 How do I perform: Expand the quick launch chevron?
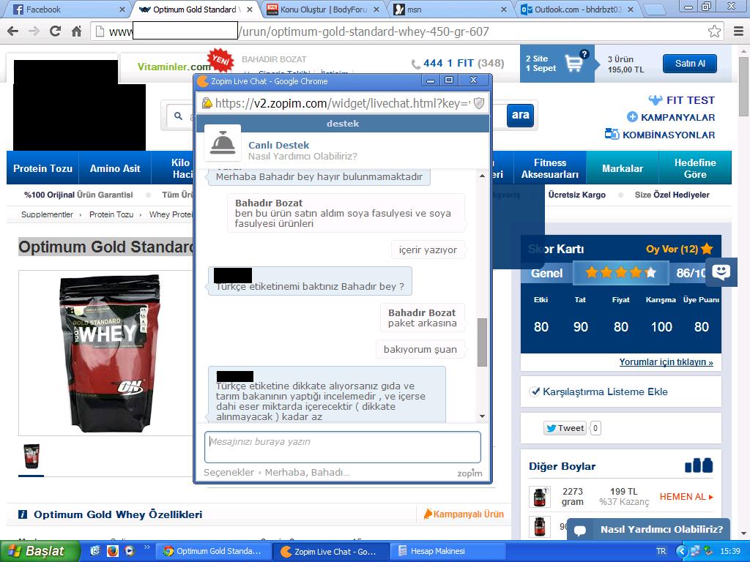tap(146, 547)
